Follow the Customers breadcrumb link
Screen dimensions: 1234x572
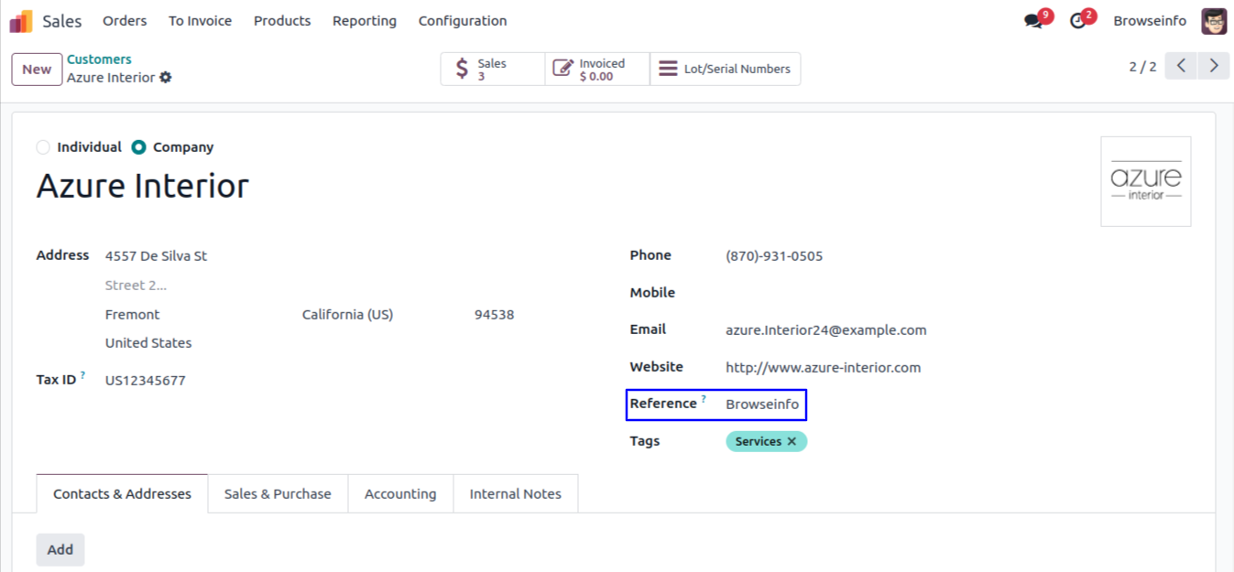point(99,59)
